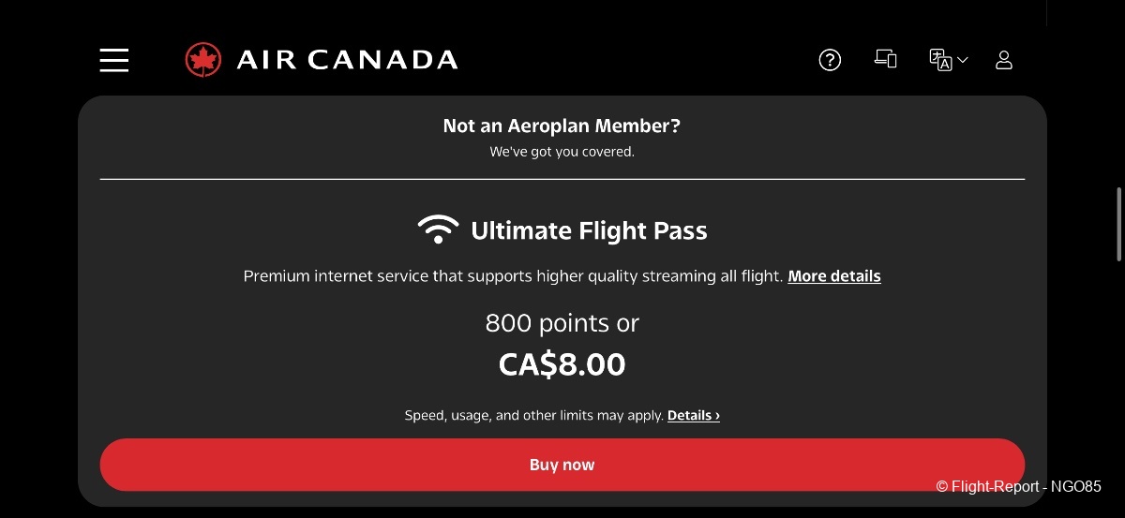Click the red maple leaf logo
Screen dimensions: 1125x518
(x=203, y=60)
